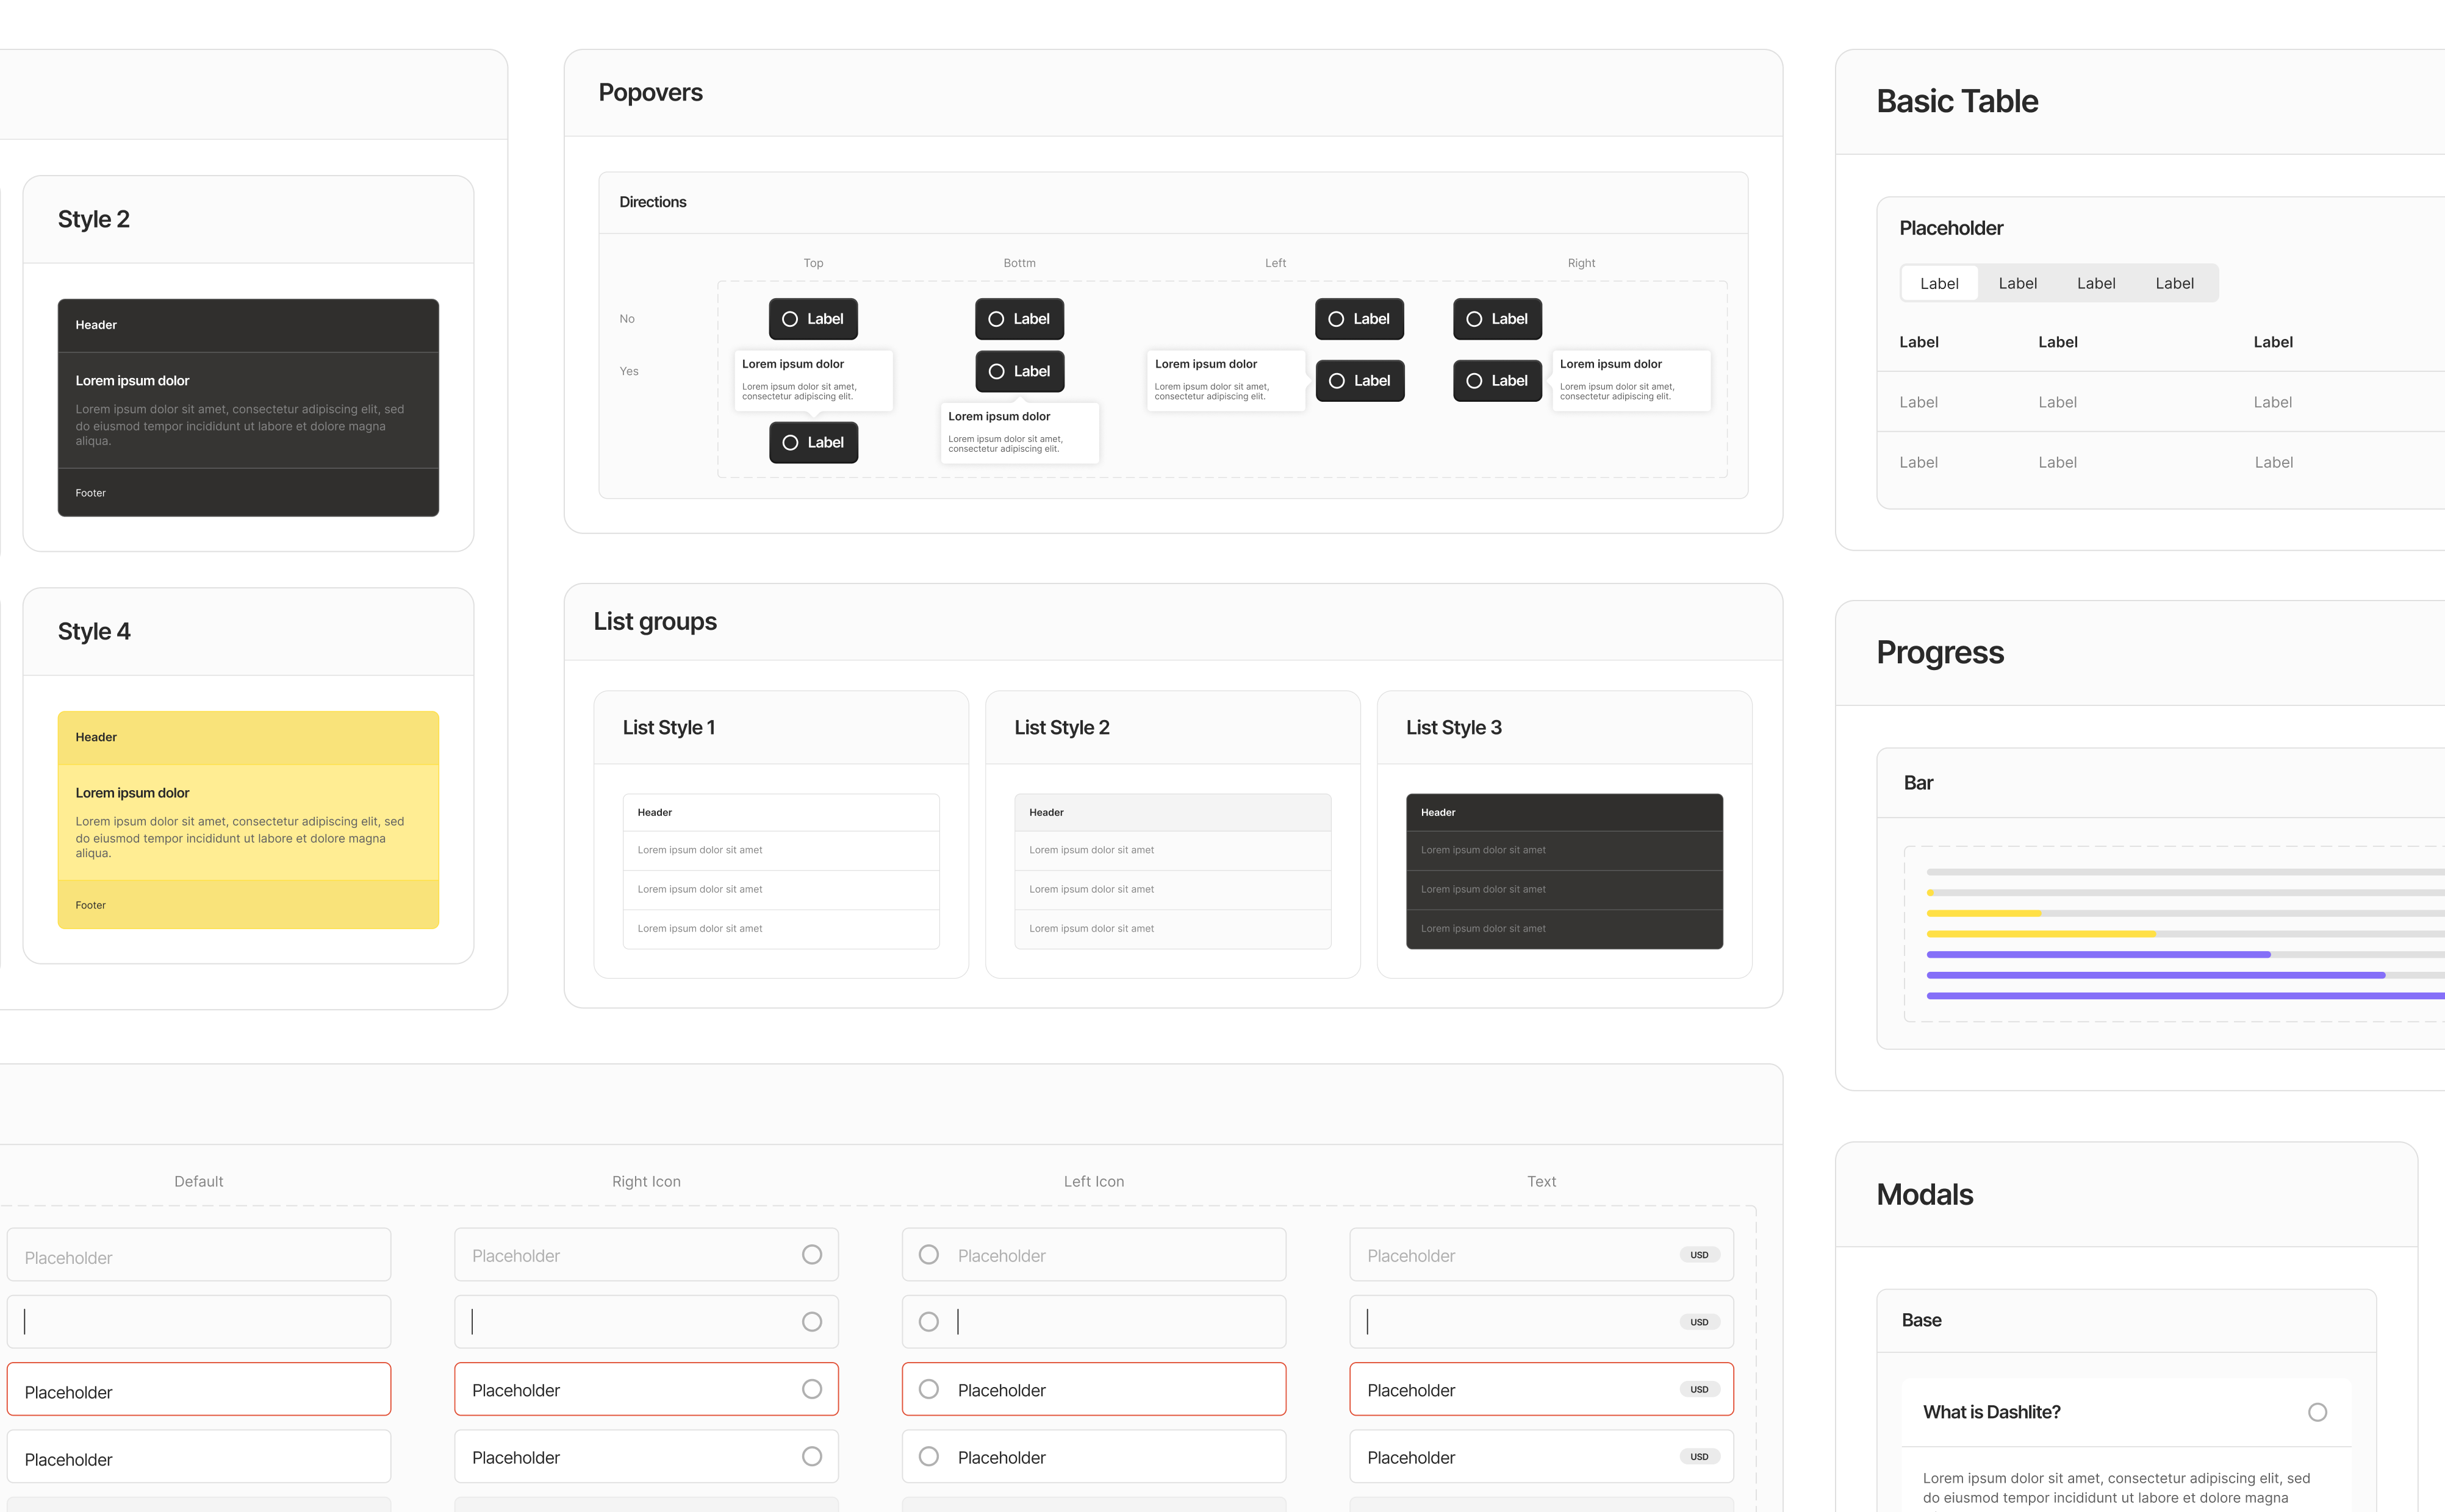
Task: Click USD badge in red-bordered Text input
Action: (x=1699, y=1389)
